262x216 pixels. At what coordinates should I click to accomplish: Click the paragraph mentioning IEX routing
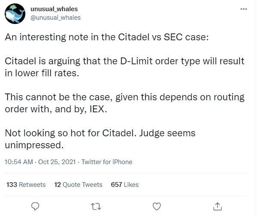(x=125, y=103)
